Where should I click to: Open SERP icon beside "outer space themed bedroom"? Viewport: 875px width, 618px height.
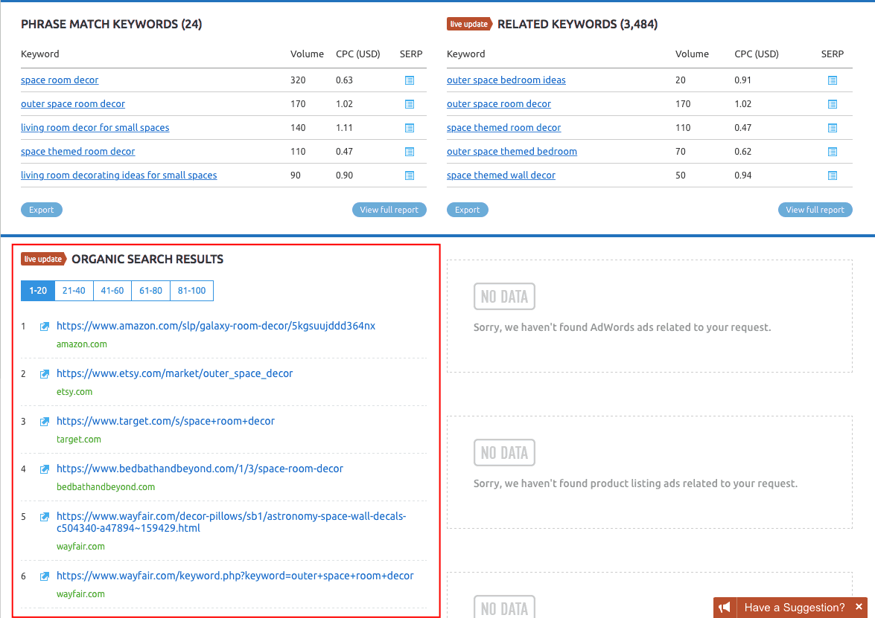pos(832,151)
